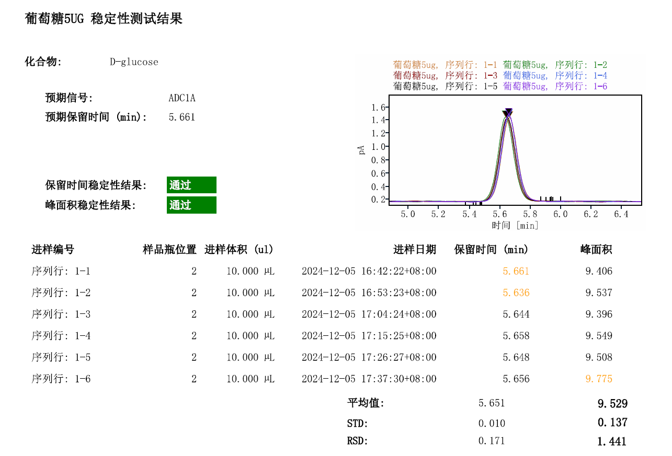Click injection date 2024-12-05 16:53:23+08:00
The height and width of the screenshot is (456, 672).
369,293
